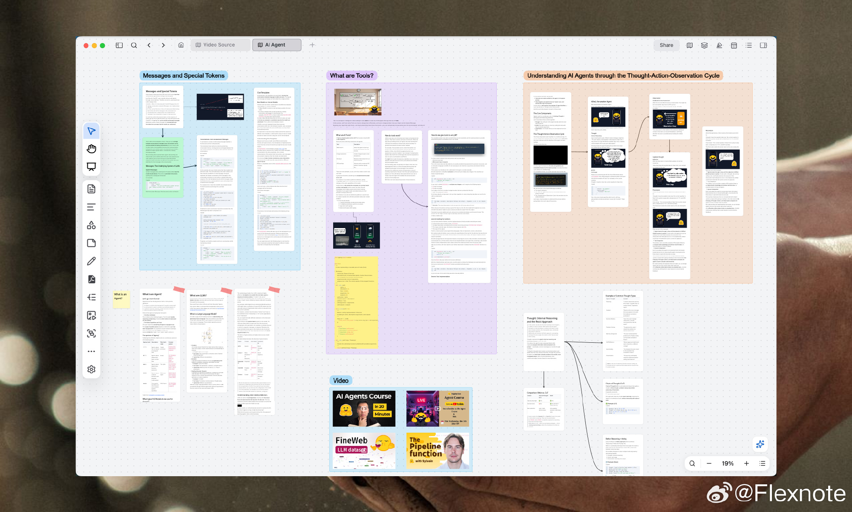The height and width of the screenshot is (512, 852).
Task: Open the list menu in zoom bar
Action: [x=763, y=463]
